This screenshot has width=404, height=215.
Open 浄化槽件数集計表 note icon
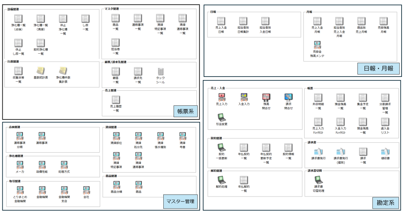click(x=63, y=71)
